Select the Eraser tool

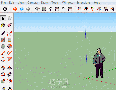[10, 25]
